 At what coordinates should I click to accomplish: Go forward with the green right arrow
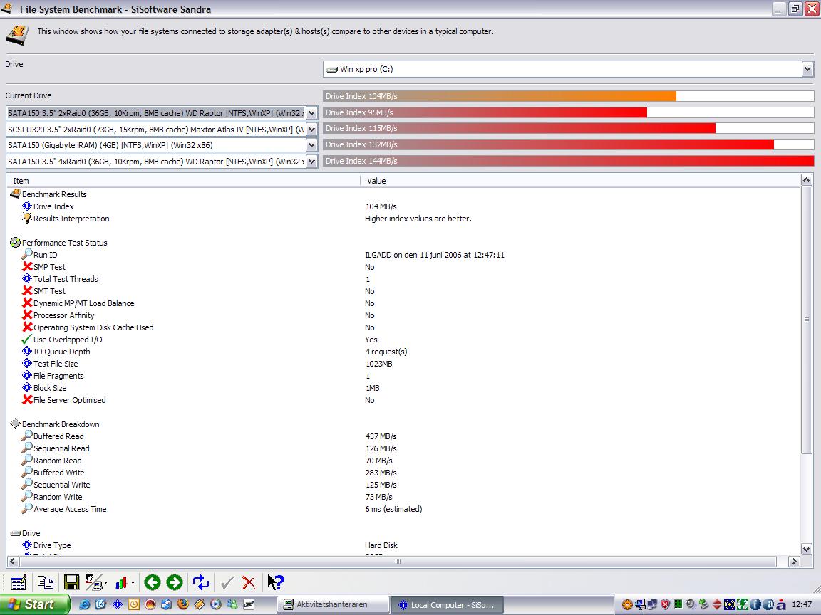(175, 582)
